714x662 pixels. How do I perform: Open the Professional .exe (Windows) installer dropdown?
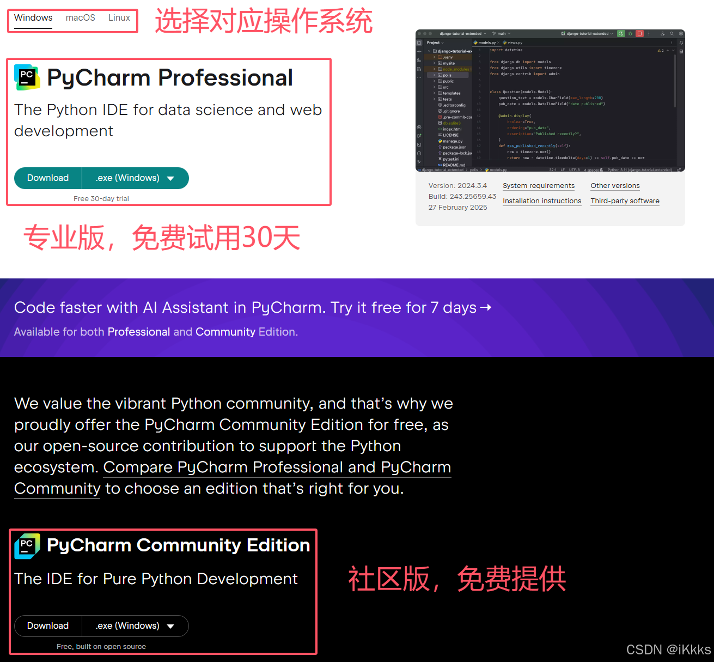coord(135,178)
